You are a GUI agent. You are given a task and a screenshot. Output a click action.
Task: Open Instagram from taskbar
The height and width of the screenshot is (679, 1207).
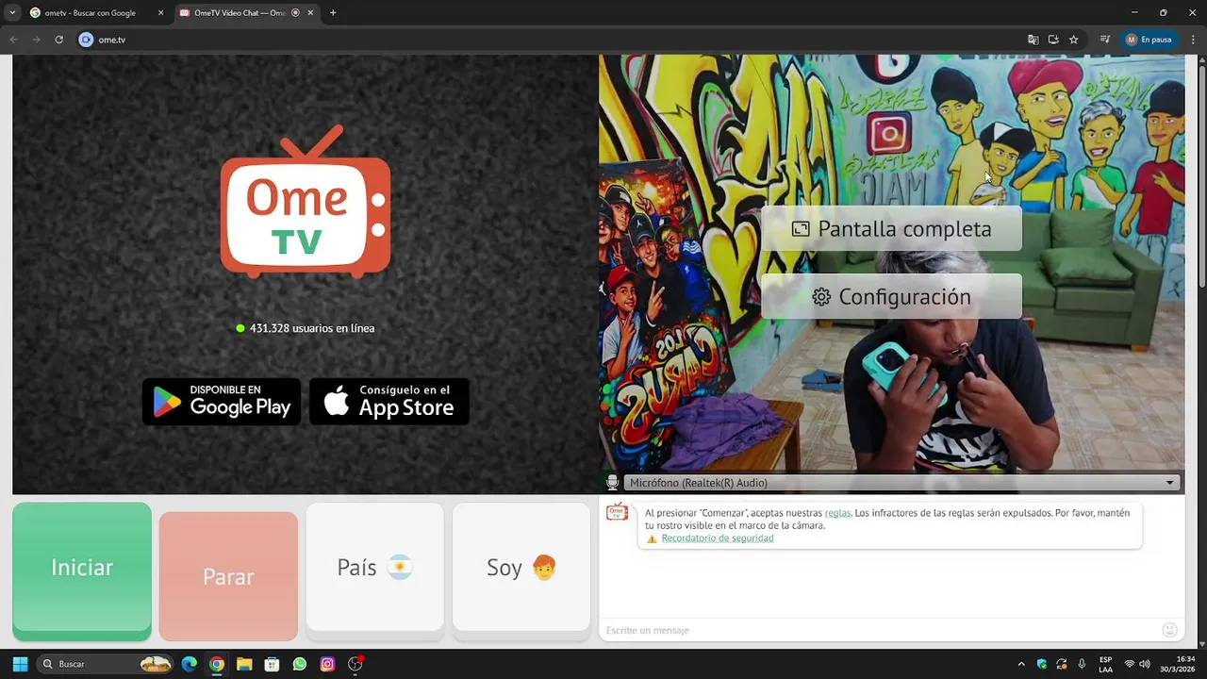(x=327, y=664)
